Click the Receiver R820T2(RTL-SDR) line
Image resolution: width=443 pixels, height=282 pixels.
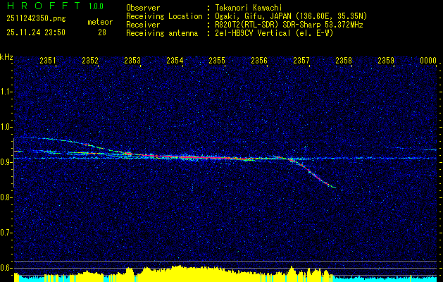[287, 25]
